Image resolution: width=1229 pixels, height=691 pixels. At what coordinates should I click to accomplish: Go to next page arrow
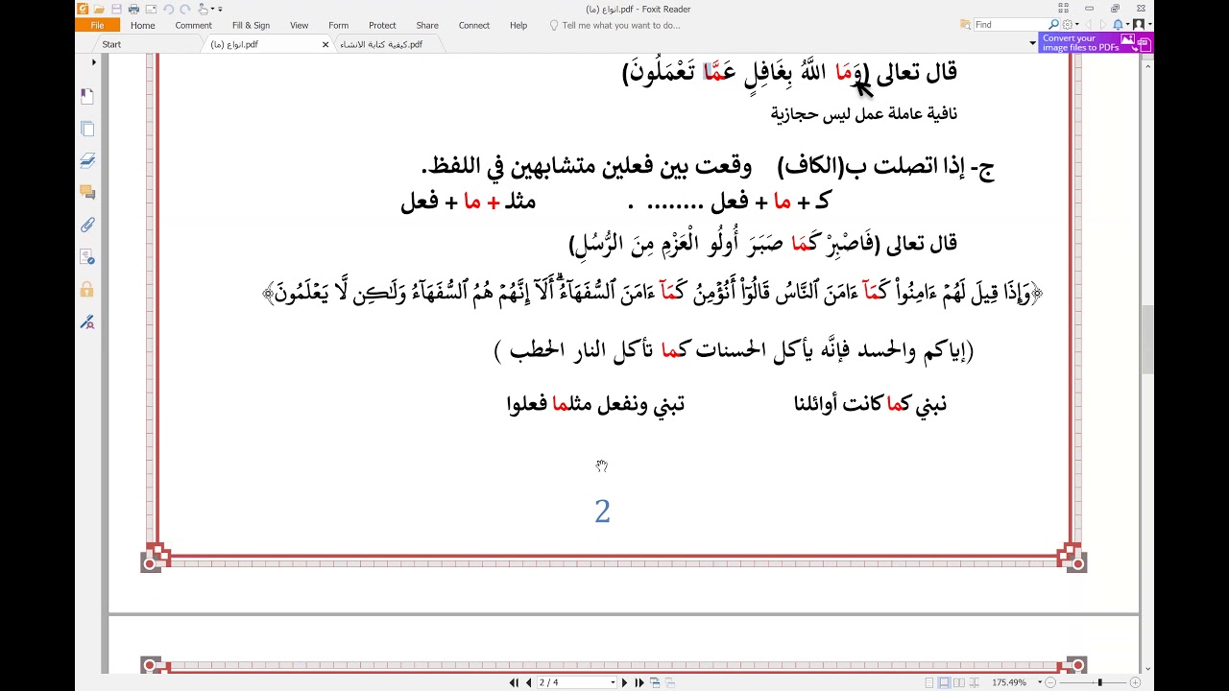625,682
